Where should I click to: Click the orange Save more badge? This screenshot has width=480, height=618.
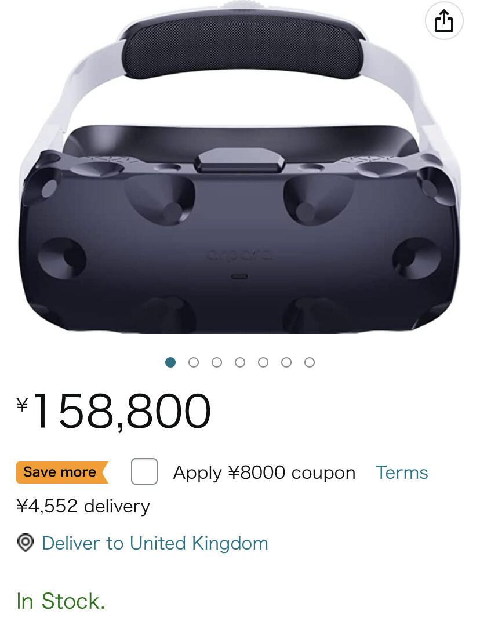point(62,472)
